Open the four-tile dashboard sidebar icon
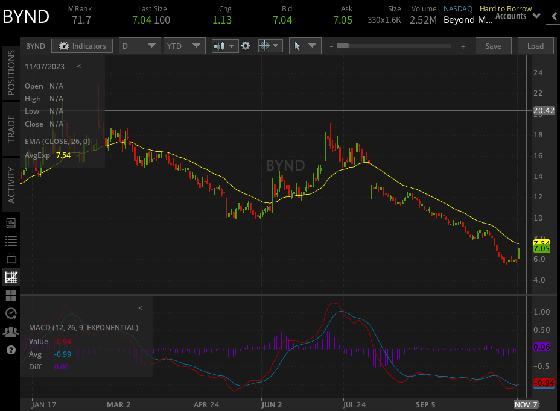560x411 pixels. point(11,296)
